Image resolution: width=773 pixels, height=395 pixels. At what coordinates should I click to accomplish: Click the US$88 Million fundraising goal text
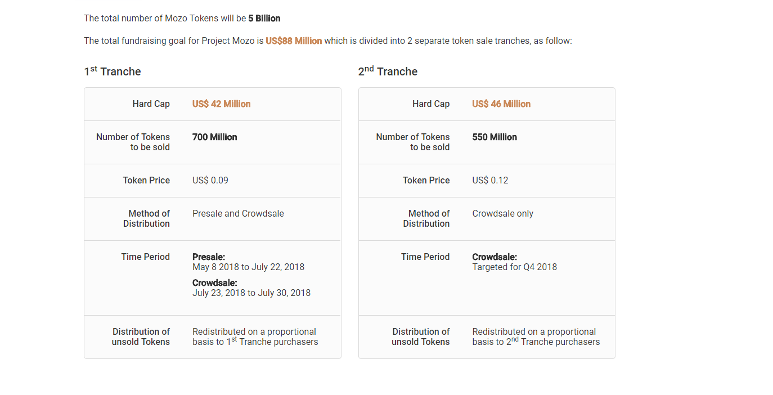coord(294,41)
